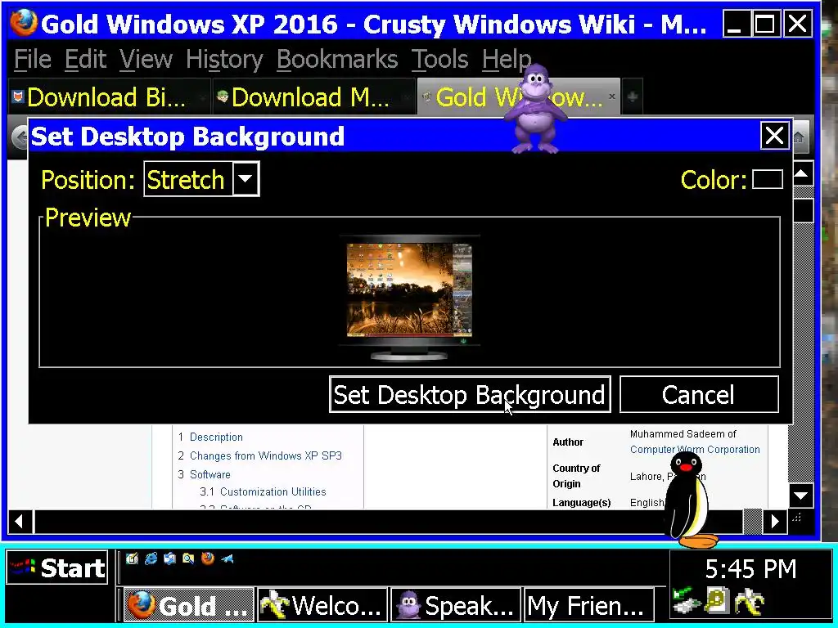This screenshot has height=628, width=838.
Task: Open the Help menu
Action: pyautogui.click(x=507, y=59)
